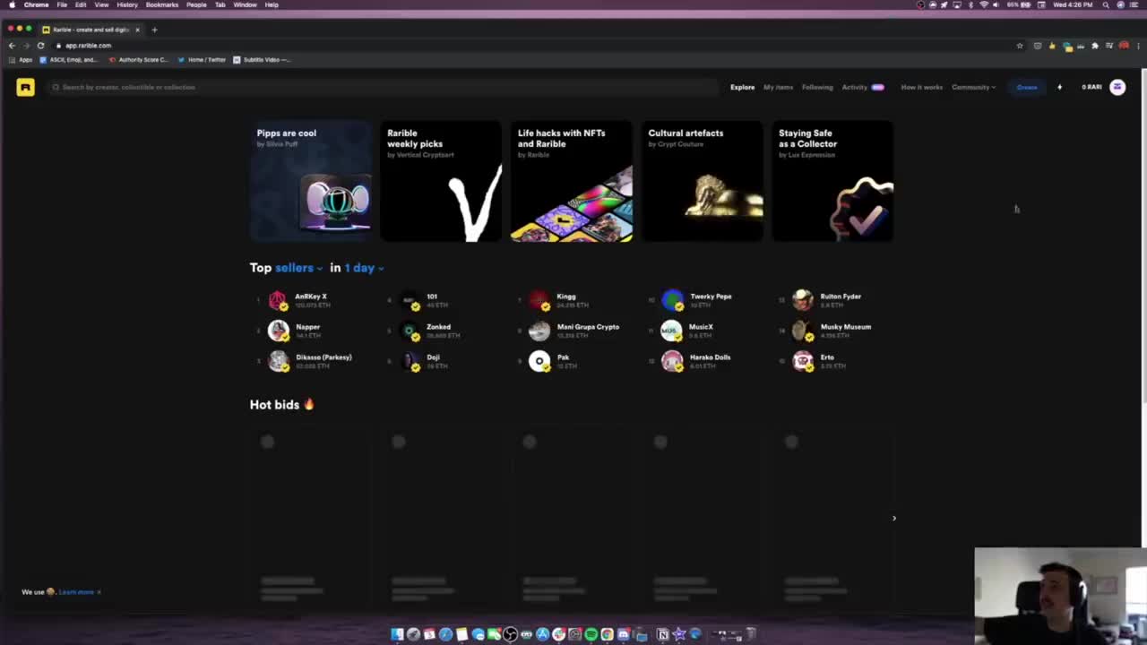Image resolution: width=1147 pixels, height=645 pixels.
Task: Dismiss the cookie notice with x
Action: [x=99, y=592]
